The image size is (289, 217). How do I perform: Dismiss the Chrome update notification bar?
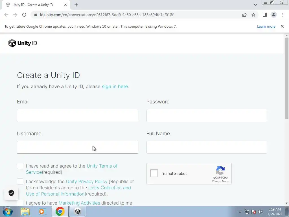coord(282,26)
